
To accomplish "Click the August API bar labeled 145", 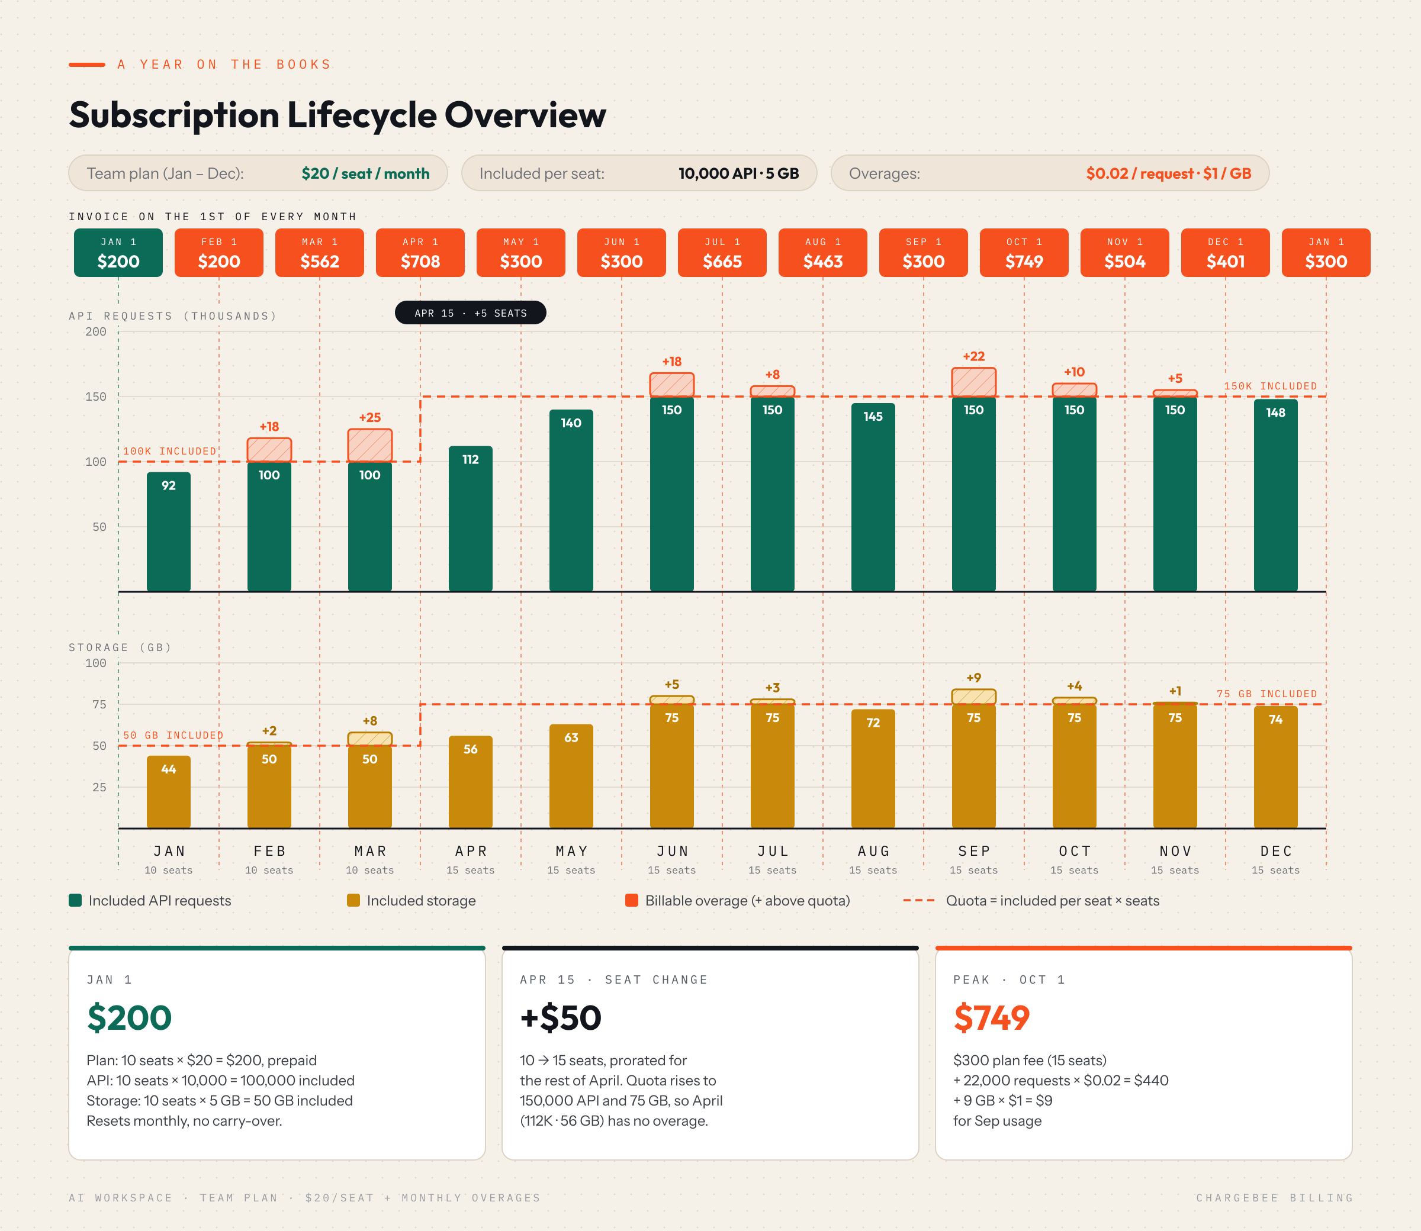I will point(873,497).
